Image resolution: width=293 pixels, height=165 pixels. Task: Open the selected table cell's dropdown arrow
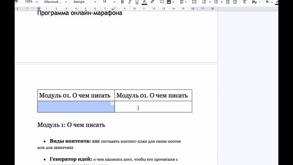[x=112, y=103]
